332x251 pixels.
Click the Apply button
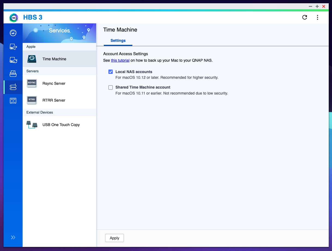click(x=114, y=238)
